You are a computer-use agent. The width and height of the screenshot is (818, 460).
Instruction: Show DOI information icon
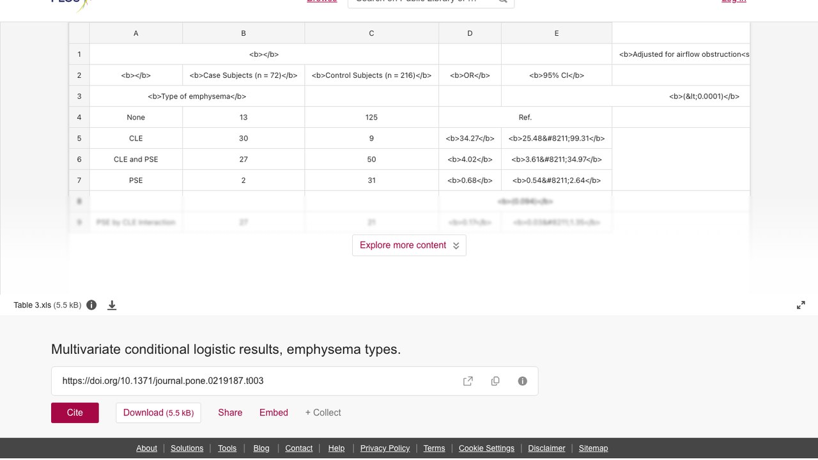523,381
